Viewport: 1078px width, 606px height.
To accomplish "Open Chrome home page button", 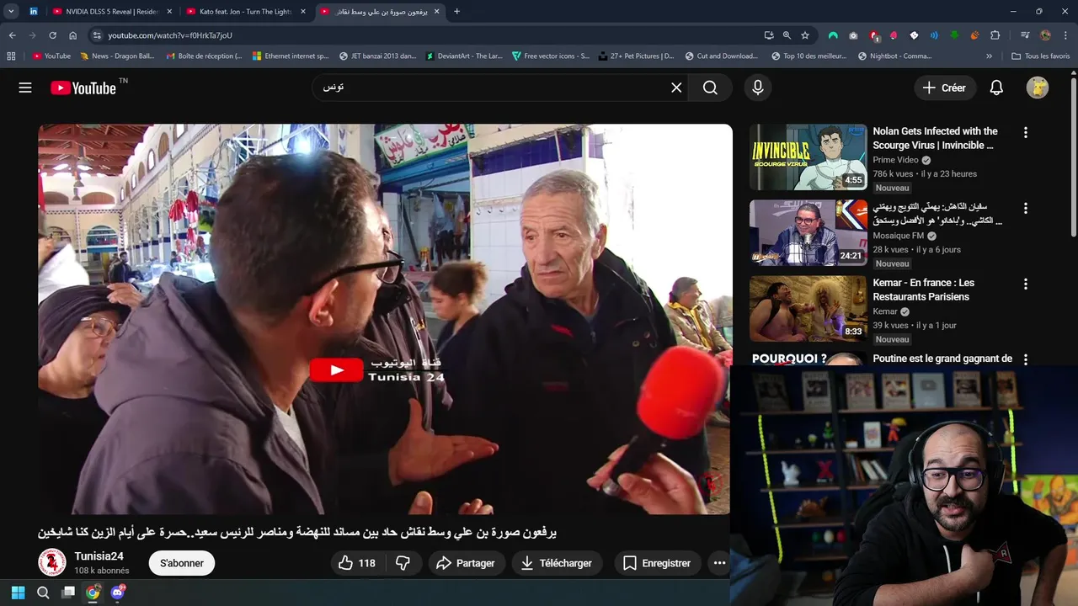I will coord(72,35).
